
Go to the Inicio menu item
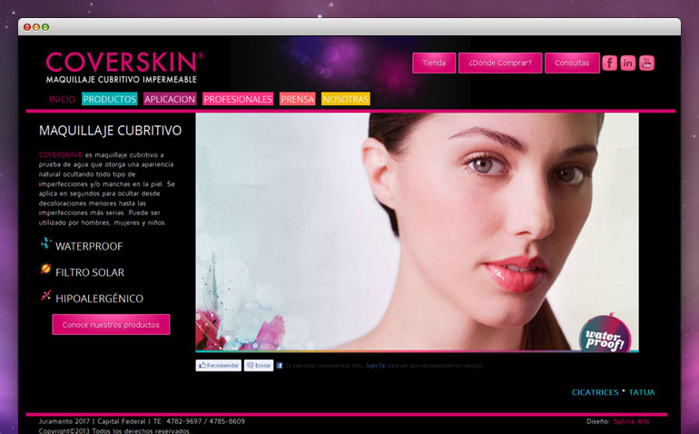click(62, 99)
